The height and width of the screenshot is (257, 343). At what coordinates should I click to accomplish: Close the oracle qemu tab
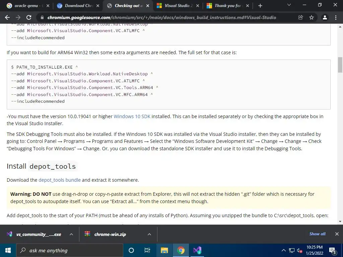[48, 6]
